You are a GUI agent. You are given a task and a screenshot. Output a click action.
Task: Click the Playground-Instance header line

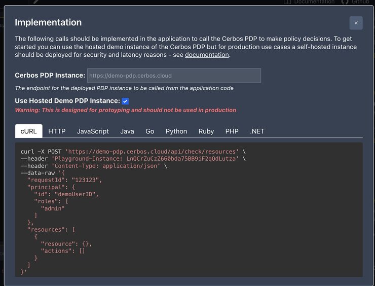[133, 159]
